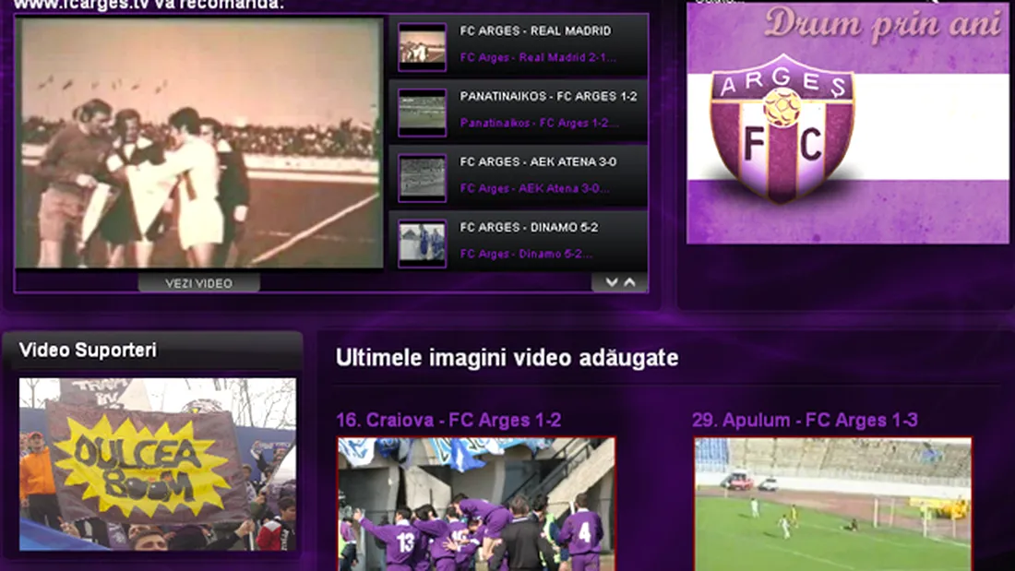Open the FC Arges - Real Madrid thumbnail
1015x571 pixels.
pos(422,47)
